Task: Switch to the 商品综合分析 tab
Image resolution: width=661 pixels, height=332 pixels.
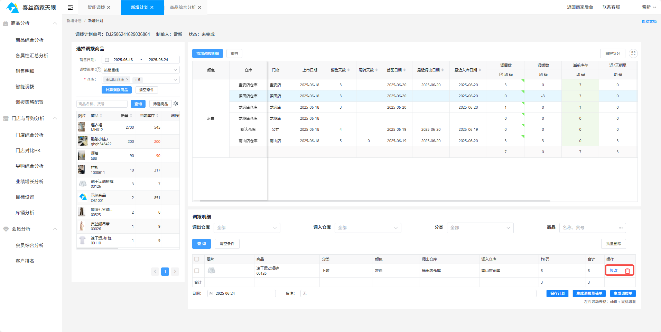Action: (x=183, y=8)
